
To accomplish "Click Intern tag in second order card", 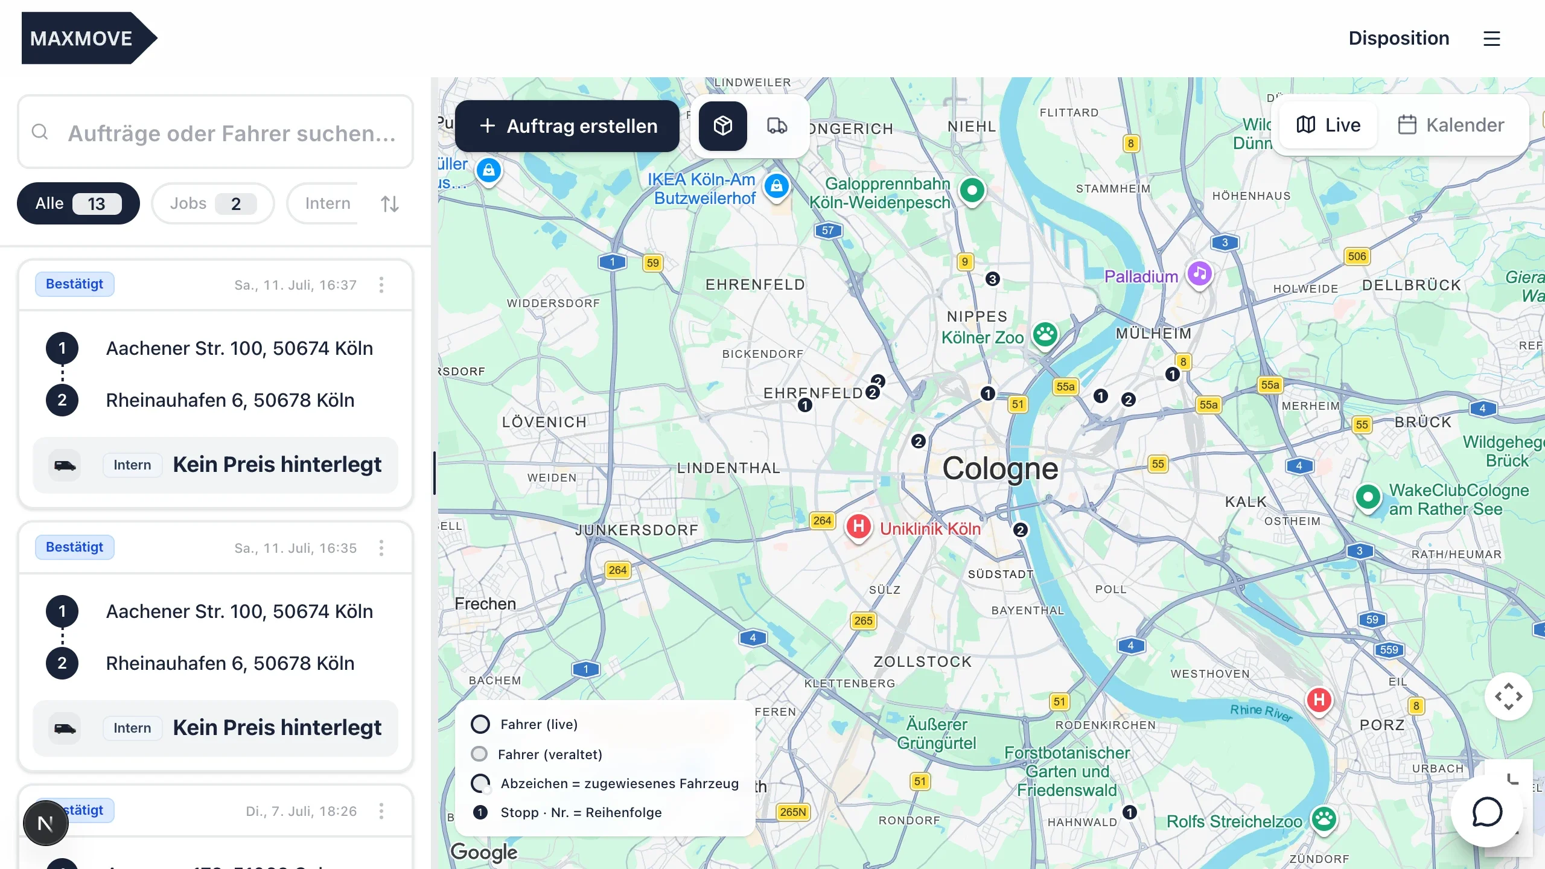I will (132, 728).
